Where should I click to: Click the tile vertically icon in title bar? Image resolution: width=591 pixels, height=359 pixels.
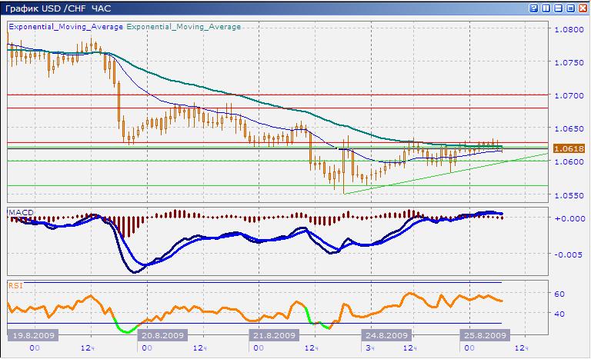546,8
